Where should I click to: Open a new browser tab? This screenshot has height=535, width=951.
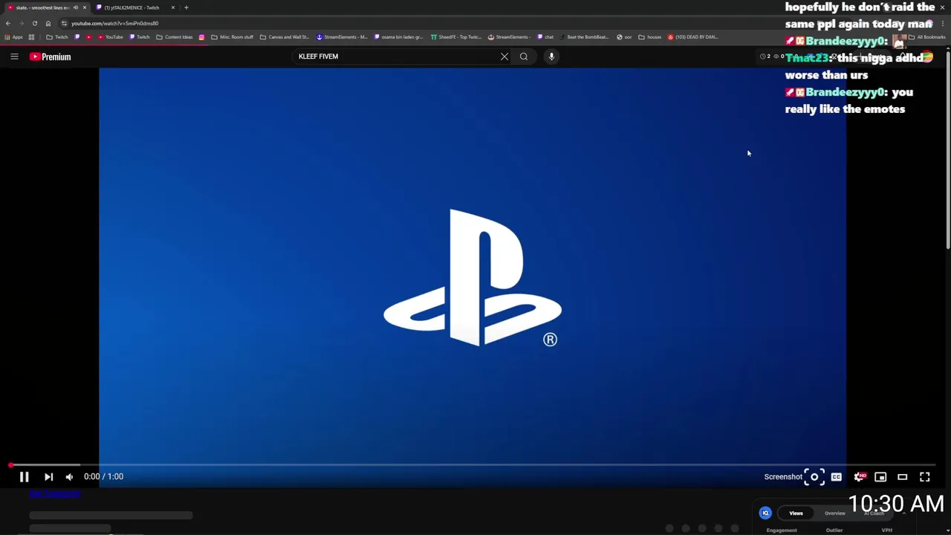point(186,7)
